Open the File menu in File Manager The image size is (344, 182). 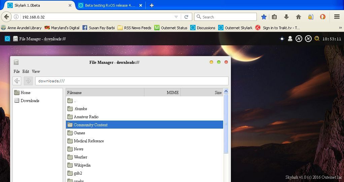click(x=16, y=72)
